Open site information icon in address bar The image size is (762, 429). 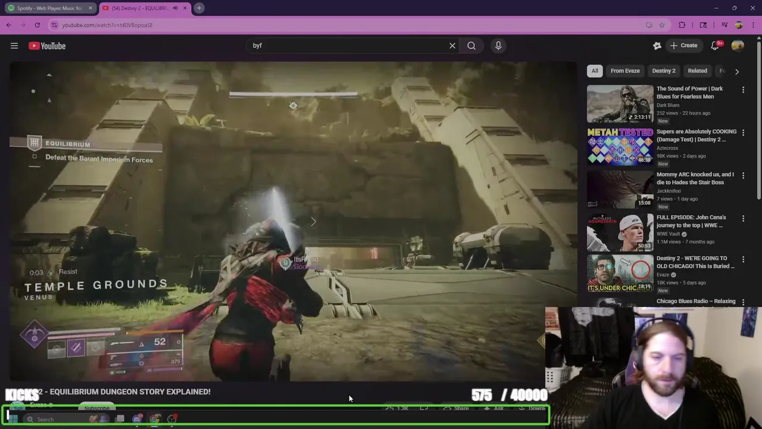(x=55, y=25)
